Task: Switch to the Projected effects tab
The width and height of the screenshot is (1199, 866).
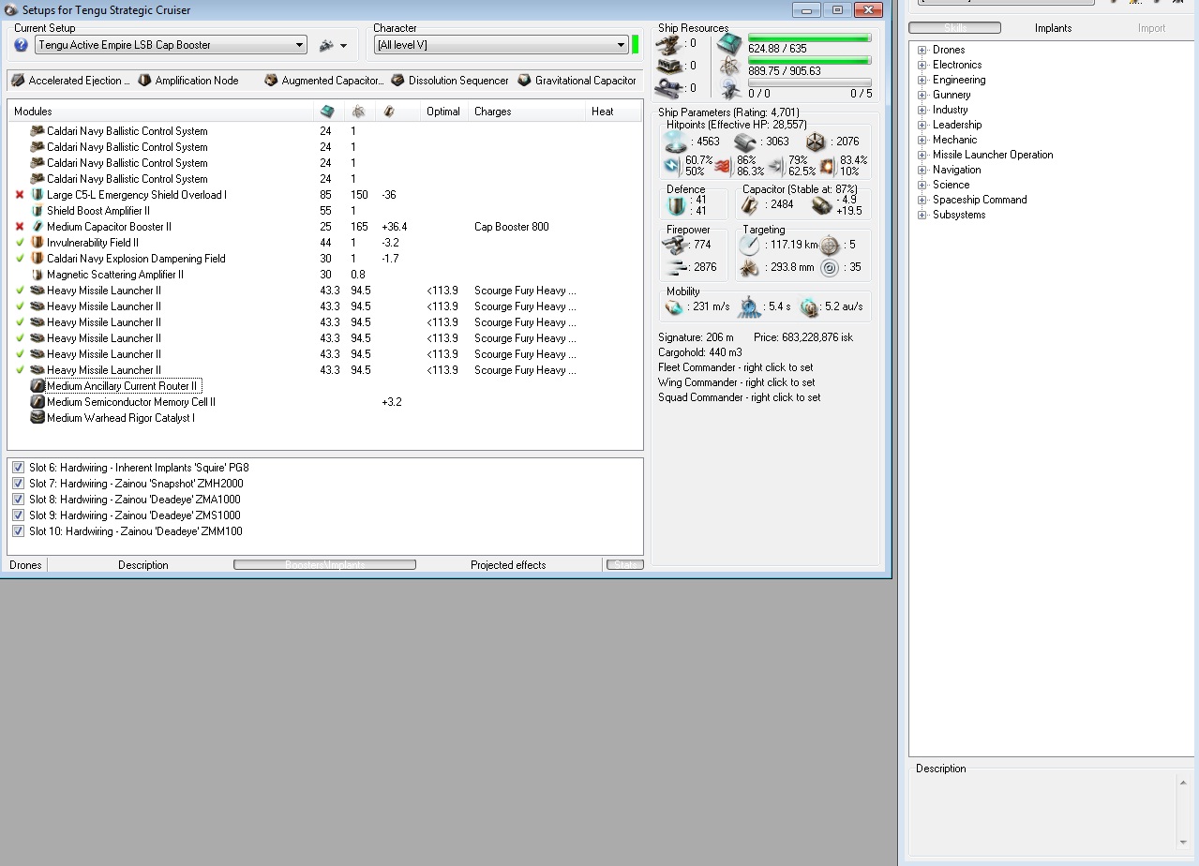Action: pos(507,565)
